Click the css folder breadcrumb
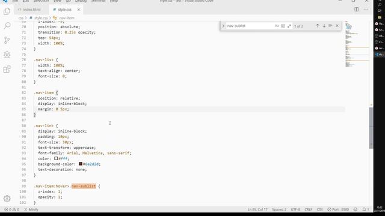This screenshot has width=385, height=216. (21, 18)
